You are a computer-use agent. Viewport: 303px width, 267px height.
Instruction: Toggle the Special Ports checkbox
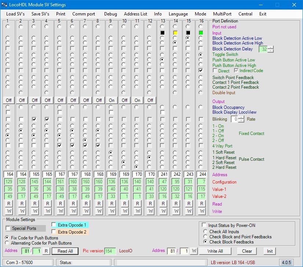8,228
